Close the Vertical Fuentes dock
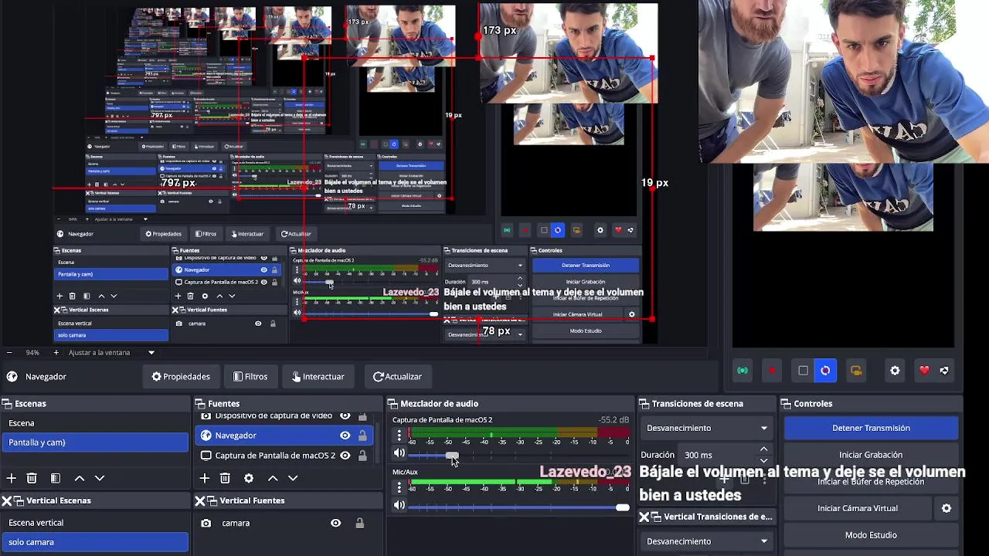 click(199, 500)
